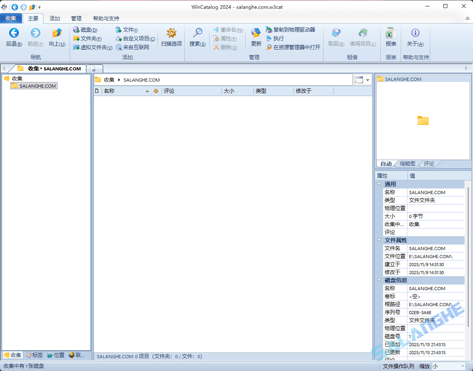Select SALANGHE.COM in the collection tree
This screenshot has height=371, width=473.
tap(37, 86)
